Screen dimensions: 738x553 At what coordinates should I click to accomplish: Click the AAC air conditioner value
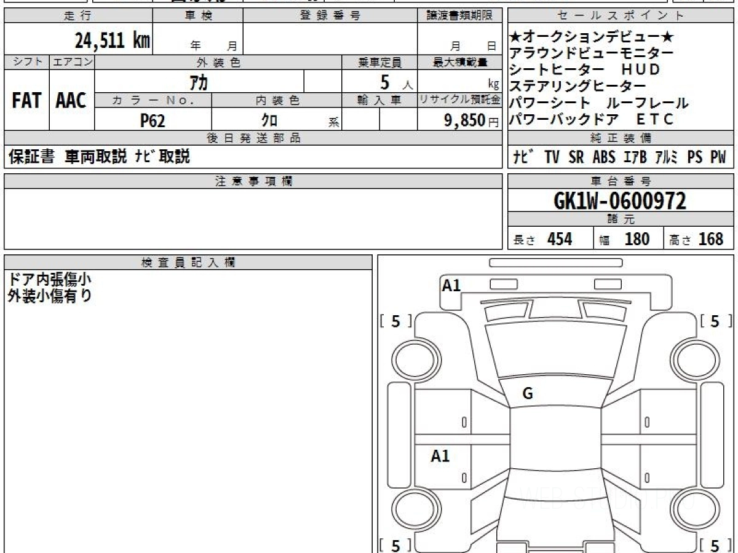(71, 100)
